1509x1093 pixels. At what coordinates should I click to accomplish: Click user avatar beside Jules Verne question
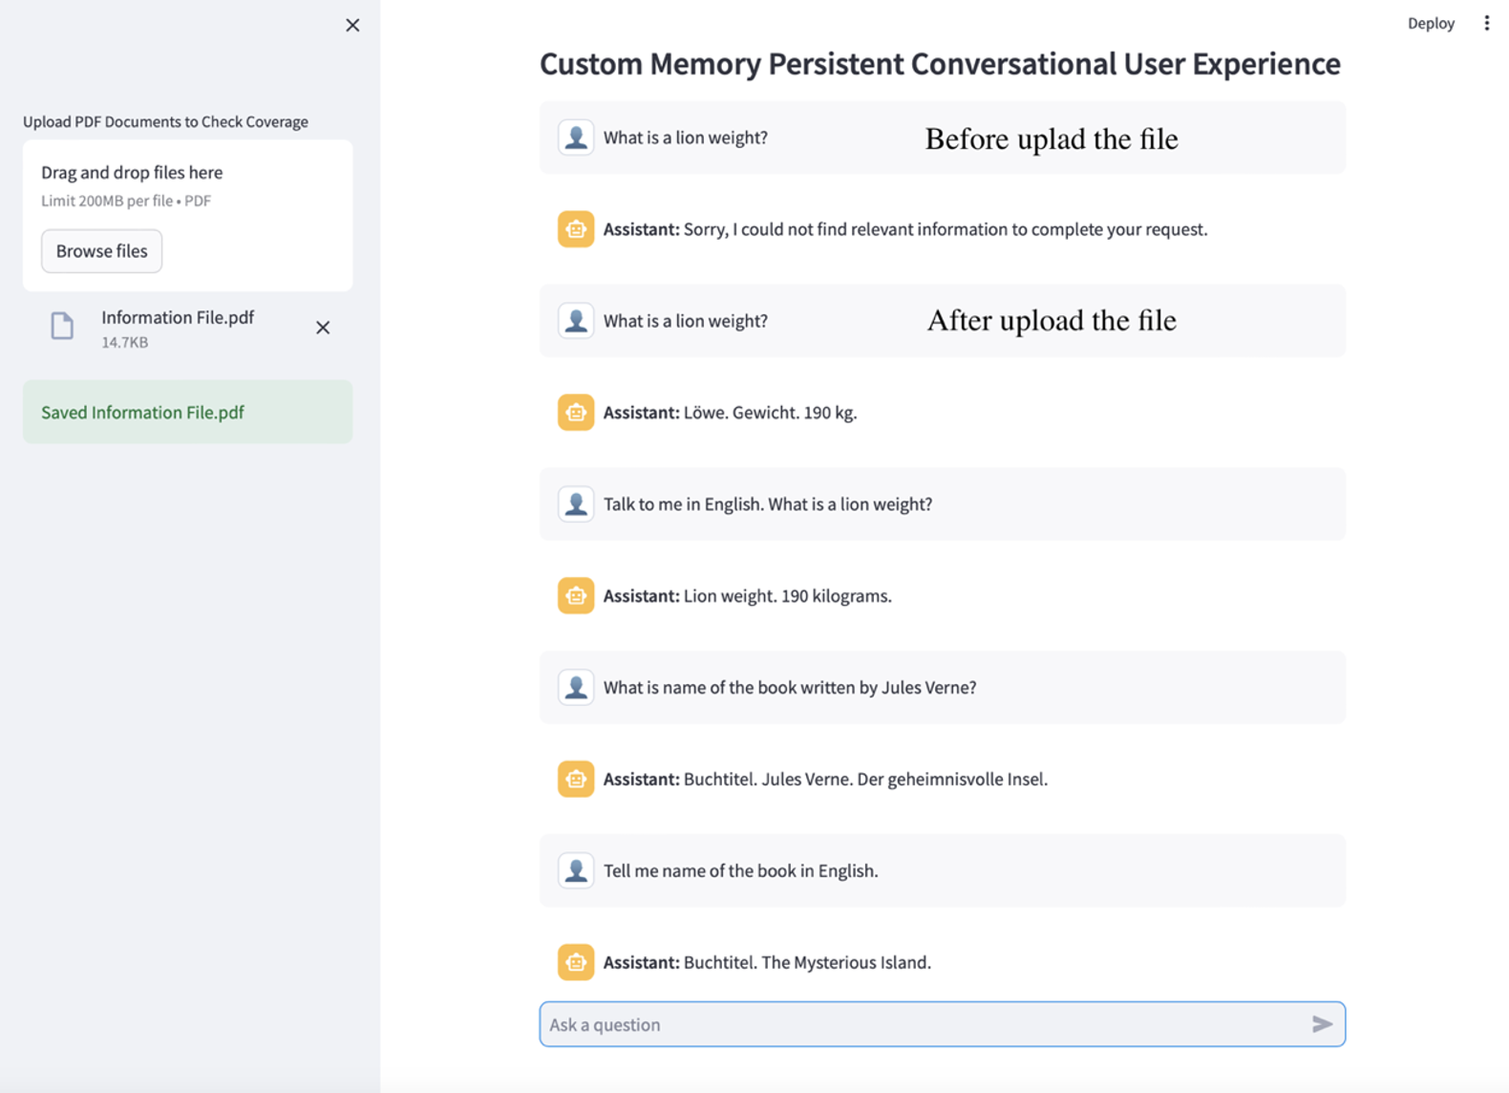tap(576, 687)
